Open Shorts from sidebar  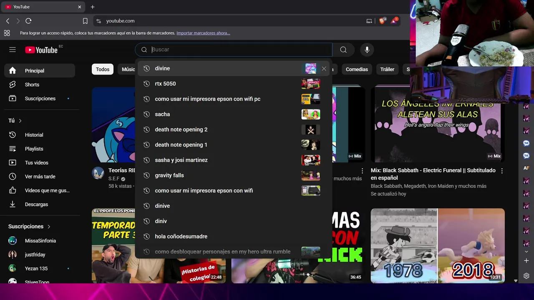point(40,85)
